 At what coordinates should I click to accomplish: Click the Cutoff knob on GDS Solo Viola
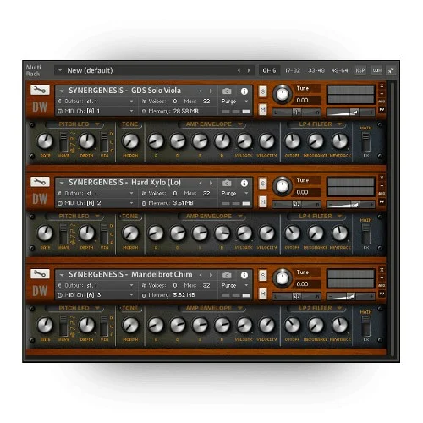coord(293,141)
